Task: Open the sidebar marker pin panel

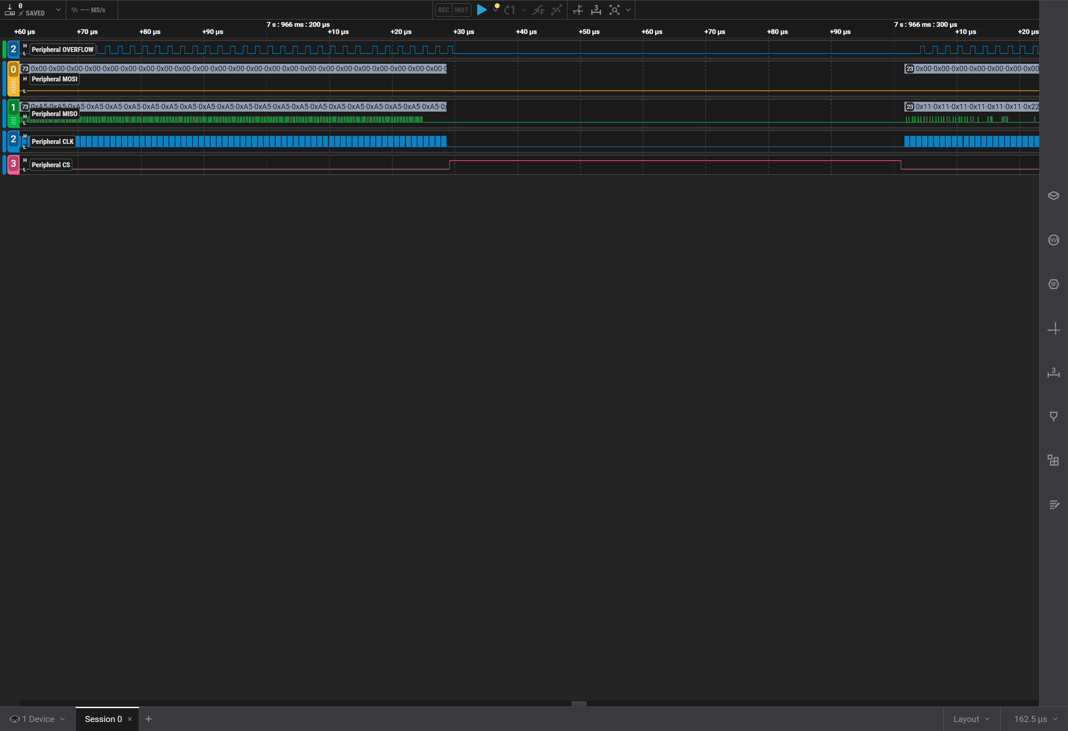Action: click(1053, 417)
